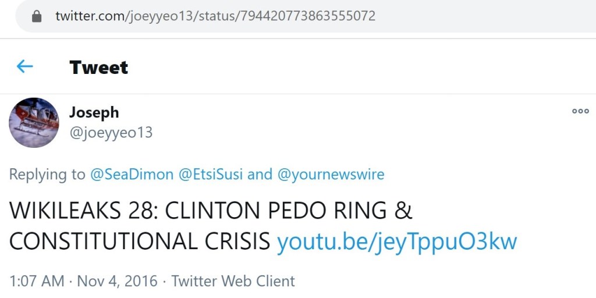Click the WIKILEAKS 28 tweet text
Screen dimensions: 596x298
coord(210,211)
